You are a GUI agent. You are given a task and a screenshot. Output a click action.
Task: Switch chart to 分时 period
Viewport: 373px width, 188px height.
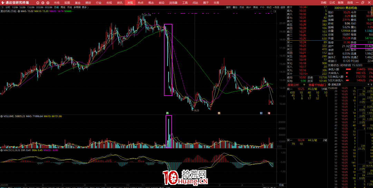[8, 7]
